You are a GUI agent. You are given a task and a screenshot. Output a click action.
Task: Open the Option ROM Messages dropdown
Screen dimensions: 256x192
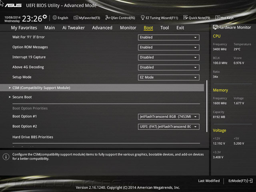[x=168, y=47]
